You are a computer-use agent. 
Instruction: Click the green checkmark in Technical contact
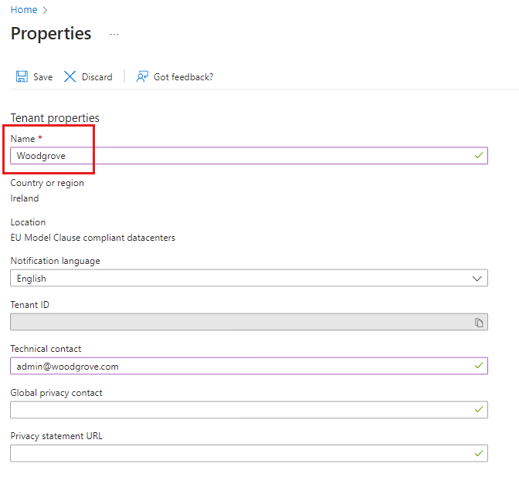coord(479,366)
